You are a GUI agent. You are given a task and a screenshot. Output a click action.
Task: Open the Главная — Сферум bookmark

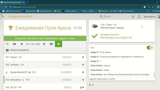tap(86, 11)
